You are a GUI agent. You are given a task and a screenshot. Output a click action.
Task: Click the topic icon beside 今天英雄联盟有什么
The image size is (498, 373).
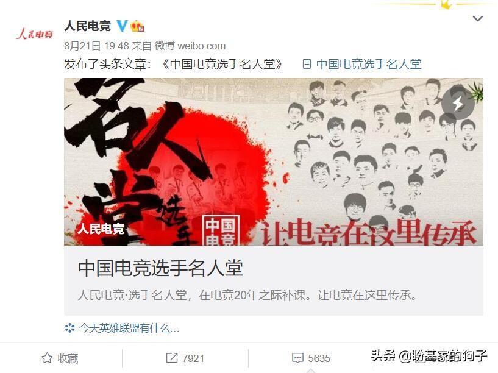click(x=69, y=328)
